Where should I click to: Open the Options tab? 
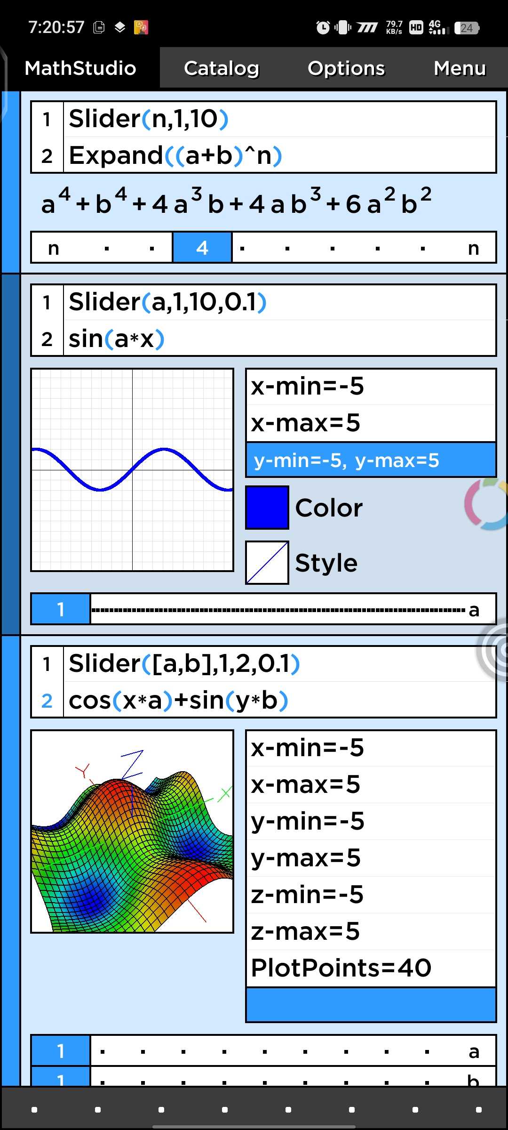(x=346, y=68)
